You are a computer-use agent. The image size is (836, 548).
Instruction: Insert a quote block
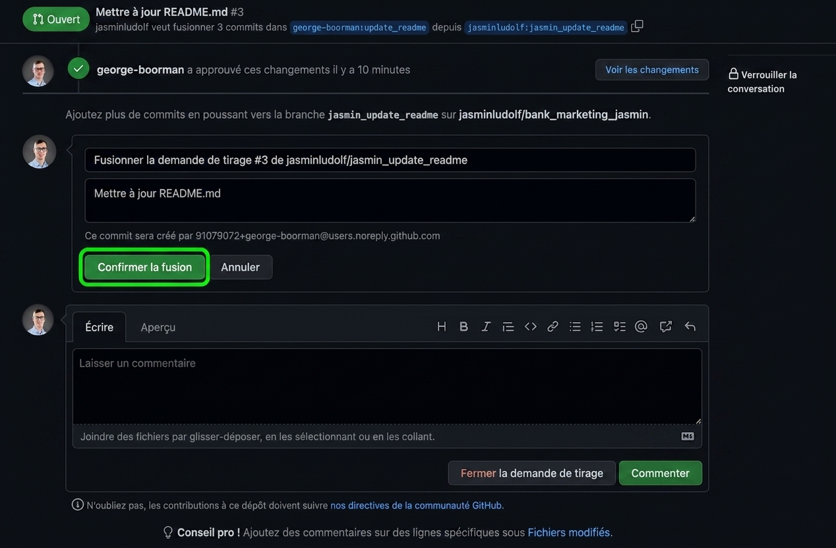[508, 327]
